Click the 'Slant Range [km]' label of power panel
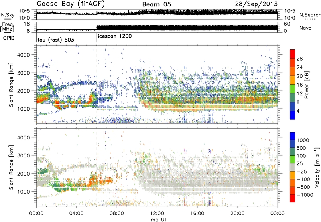Screen dimensions: 321x222 click(11, 85)
